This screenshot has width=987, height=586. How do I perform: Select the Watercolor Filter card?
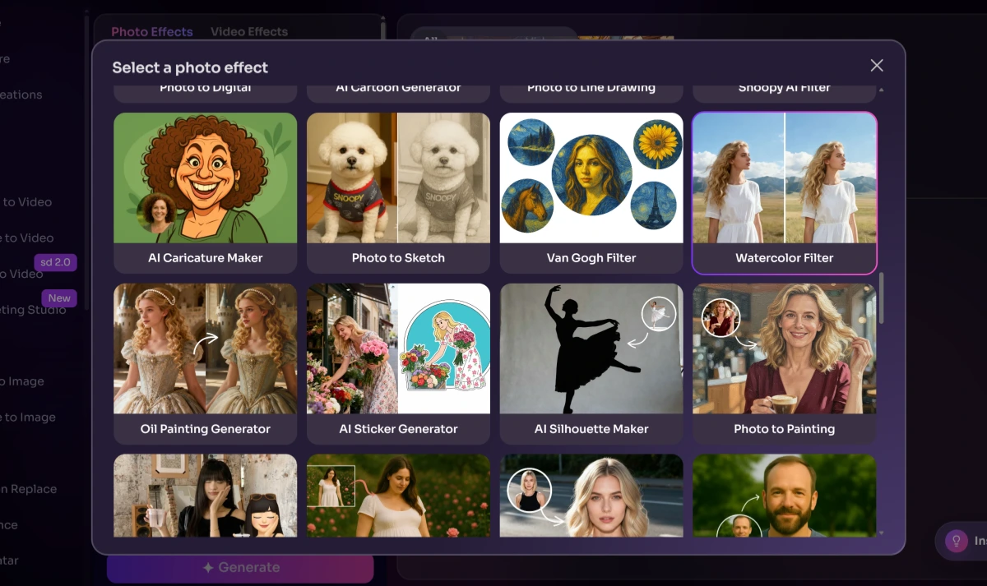[785, 192]
